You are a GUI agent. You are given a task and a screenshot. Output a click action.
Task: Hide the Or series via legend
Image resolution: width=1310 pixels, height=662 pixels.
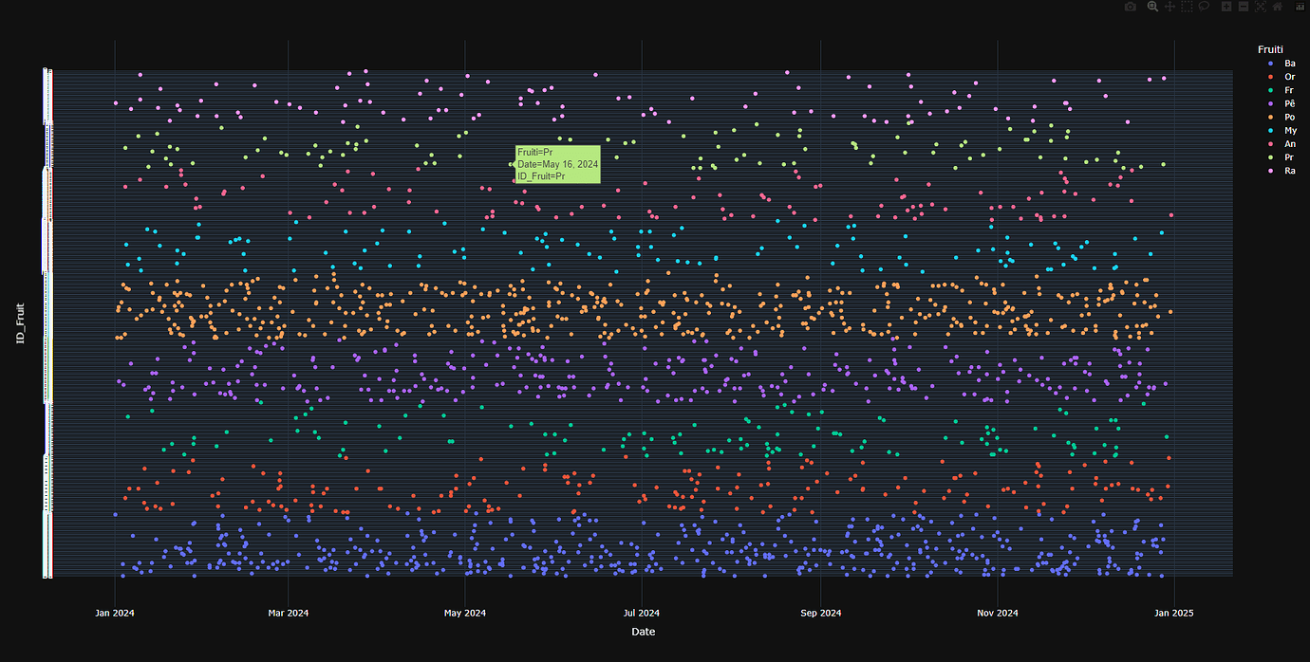tap(1290, 77)
